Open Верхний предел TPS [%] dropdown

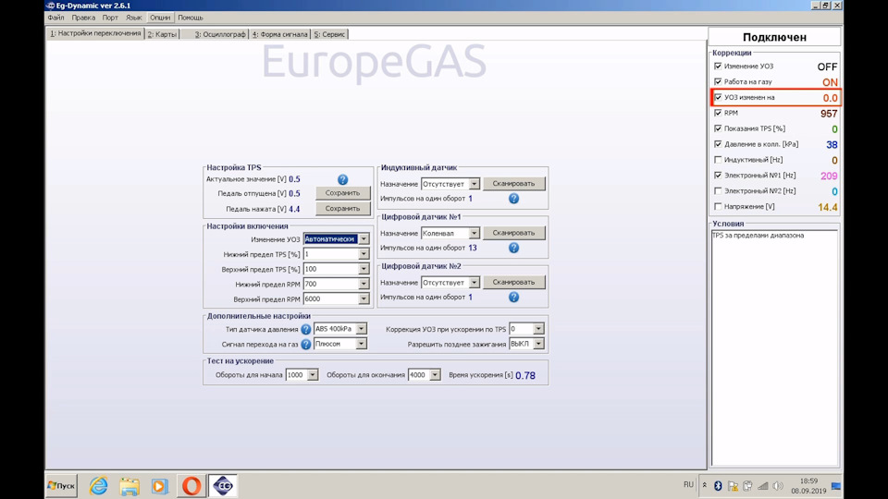tap(364, 269)
